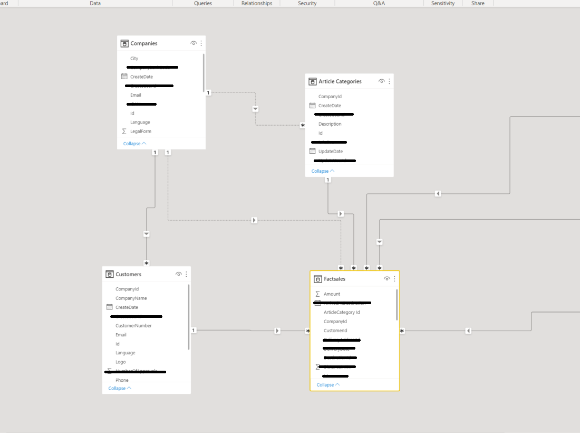This screenshot has width=580, height=433.
Task: Select UpdateDate field in Article Categories
Action: pos(330,151)
